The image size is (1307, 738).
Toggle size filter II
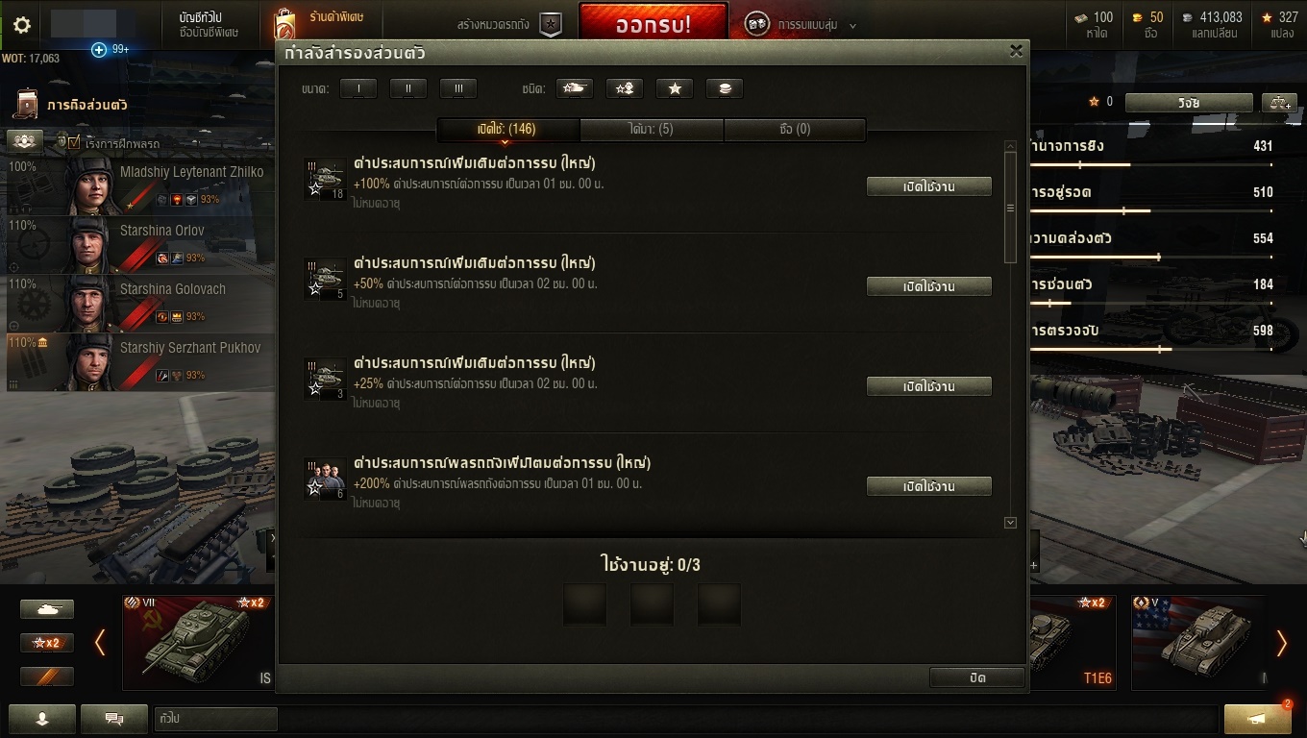[x=408, y=88]
